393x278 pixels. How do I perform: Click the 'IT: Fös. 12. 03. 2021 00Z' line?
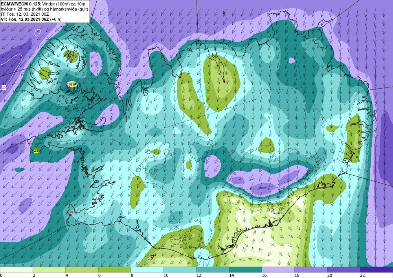click(x=24, y=14)
